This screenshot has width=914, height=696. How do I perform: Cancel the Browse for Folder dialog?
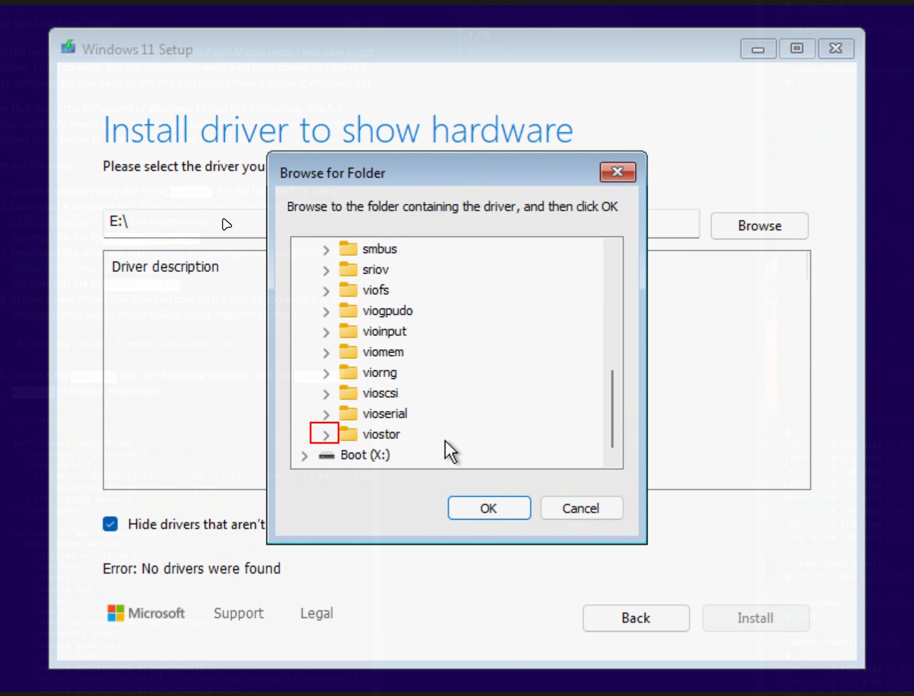(x=581, y=508)
